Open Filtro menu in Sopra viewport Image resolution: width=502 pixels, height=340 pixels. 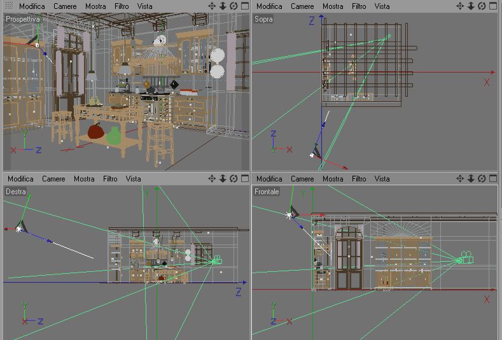359,6
